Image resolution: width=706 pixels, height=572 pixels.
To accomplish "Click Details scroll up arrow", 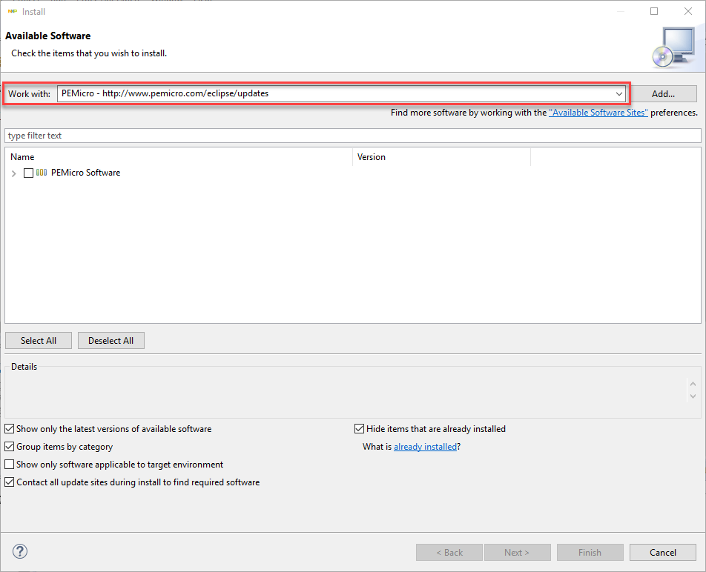I will (693, 384).
